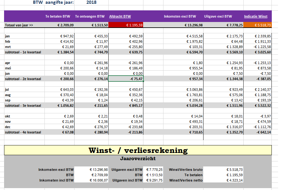Click the 'Inkomsten excl BTW' purple column header

(180, 16)
